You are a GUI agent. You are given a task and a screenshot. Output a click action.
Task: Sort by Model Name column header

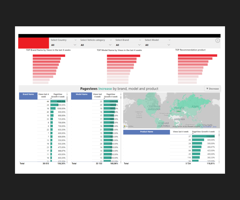click(x=81, y=94)
